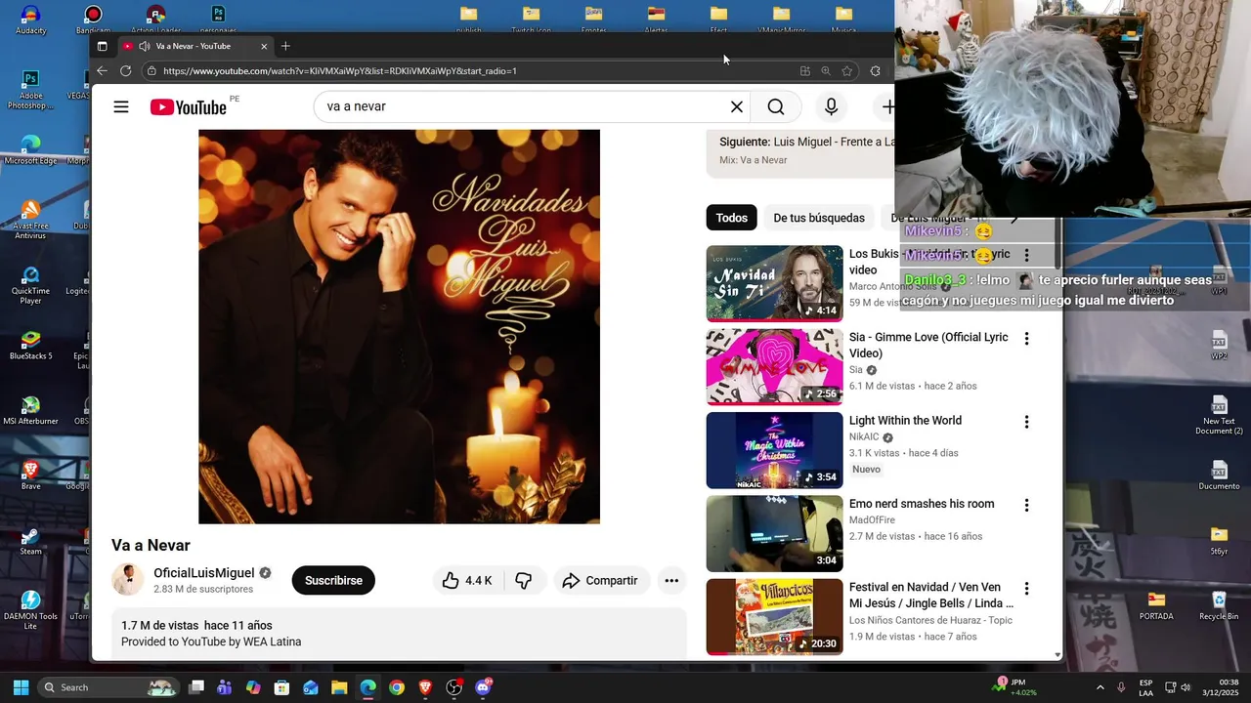Image resolution: width=1251 pixels, height=703 pixels.
Task: Open a new browser tab
Action: click(285, 46)
